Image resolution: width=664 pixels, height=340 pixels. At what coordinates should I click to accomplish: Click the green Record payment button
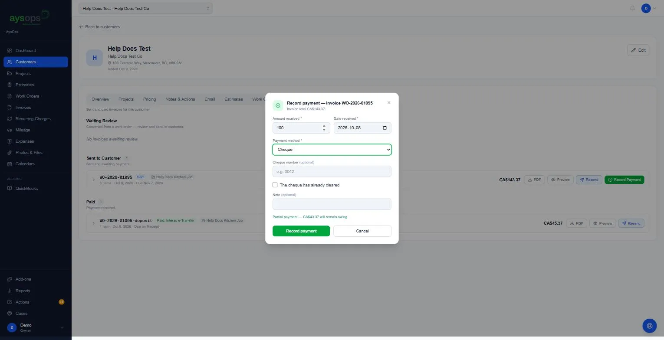(301, 231)
